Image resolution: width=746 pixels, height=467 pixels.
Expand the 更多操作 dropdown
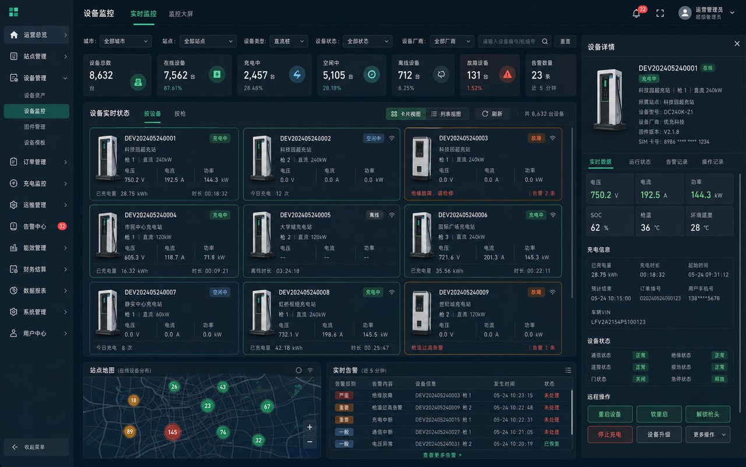[708, 434]
